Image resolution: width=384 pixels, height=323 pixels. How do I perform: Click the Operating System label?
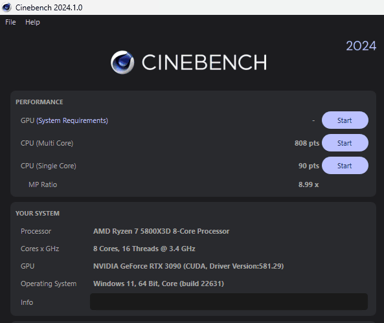[49, 284]
